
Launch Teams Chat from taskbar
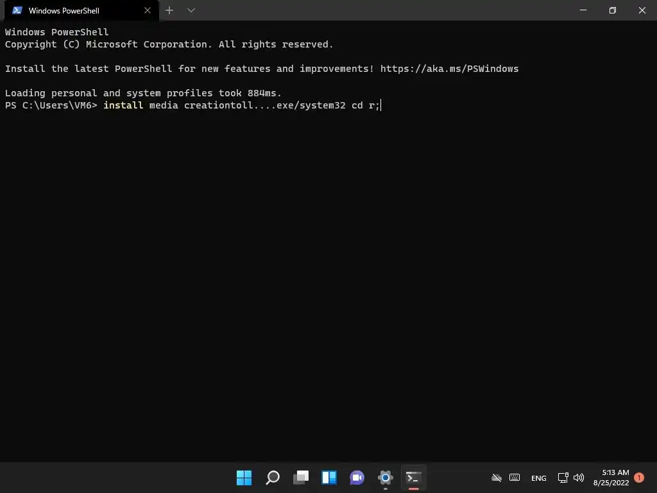tap(357, 478)
